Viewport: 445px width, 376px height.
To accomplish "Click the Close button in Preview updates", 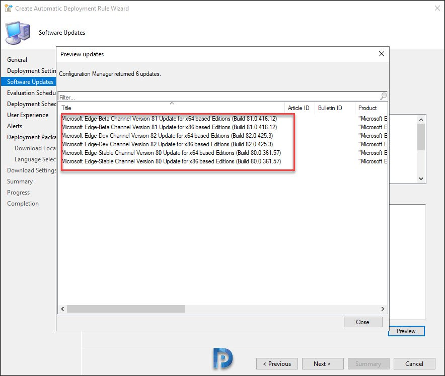I will [x=363, y=322].
